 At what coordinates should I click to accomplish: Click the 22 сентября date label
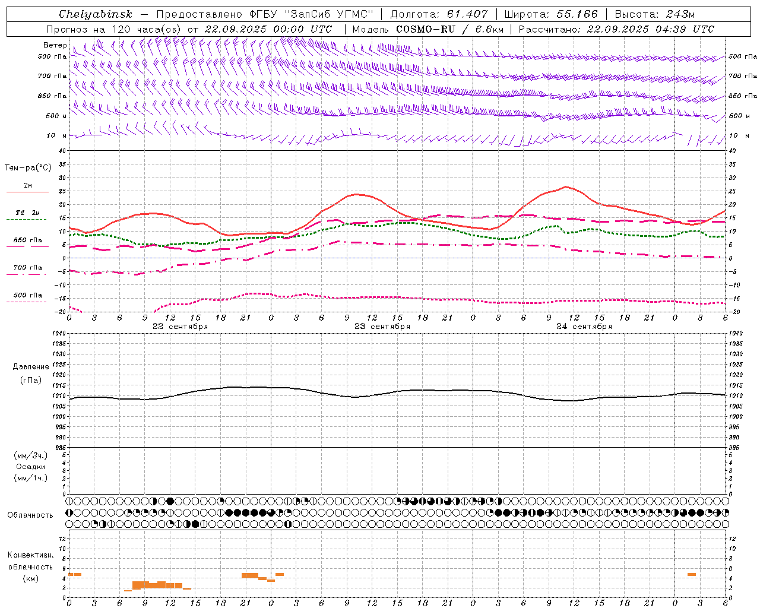180,327
